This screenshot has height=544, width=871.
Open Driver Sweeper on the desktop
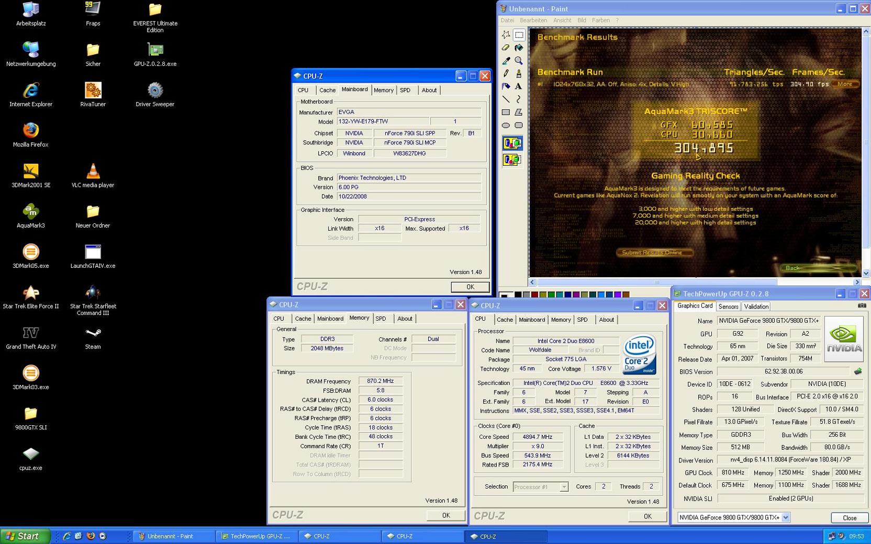(155, 95)
